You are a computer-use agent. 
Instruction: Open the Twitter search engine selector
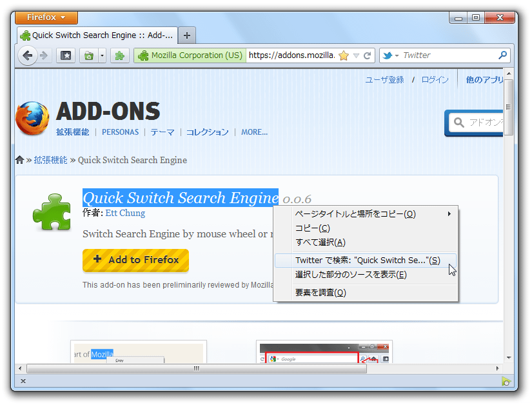click(x=390, y=55)
